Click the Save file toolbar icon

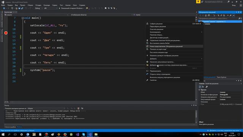[19, 8]
